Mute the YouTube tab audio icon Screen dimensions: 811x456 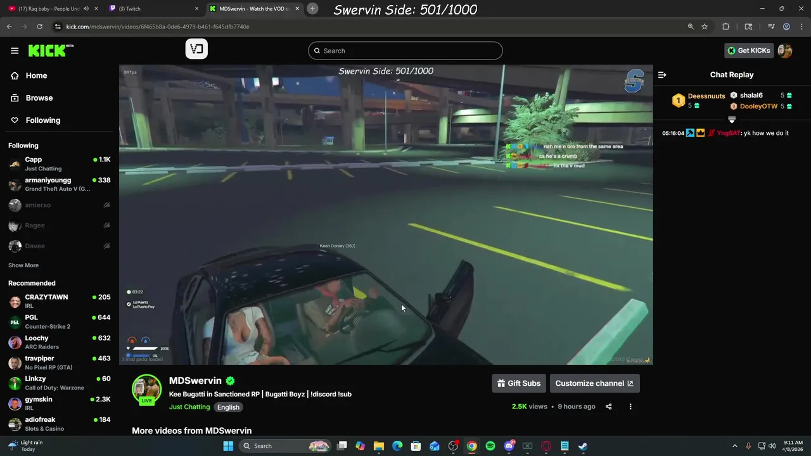pos(86,9)
